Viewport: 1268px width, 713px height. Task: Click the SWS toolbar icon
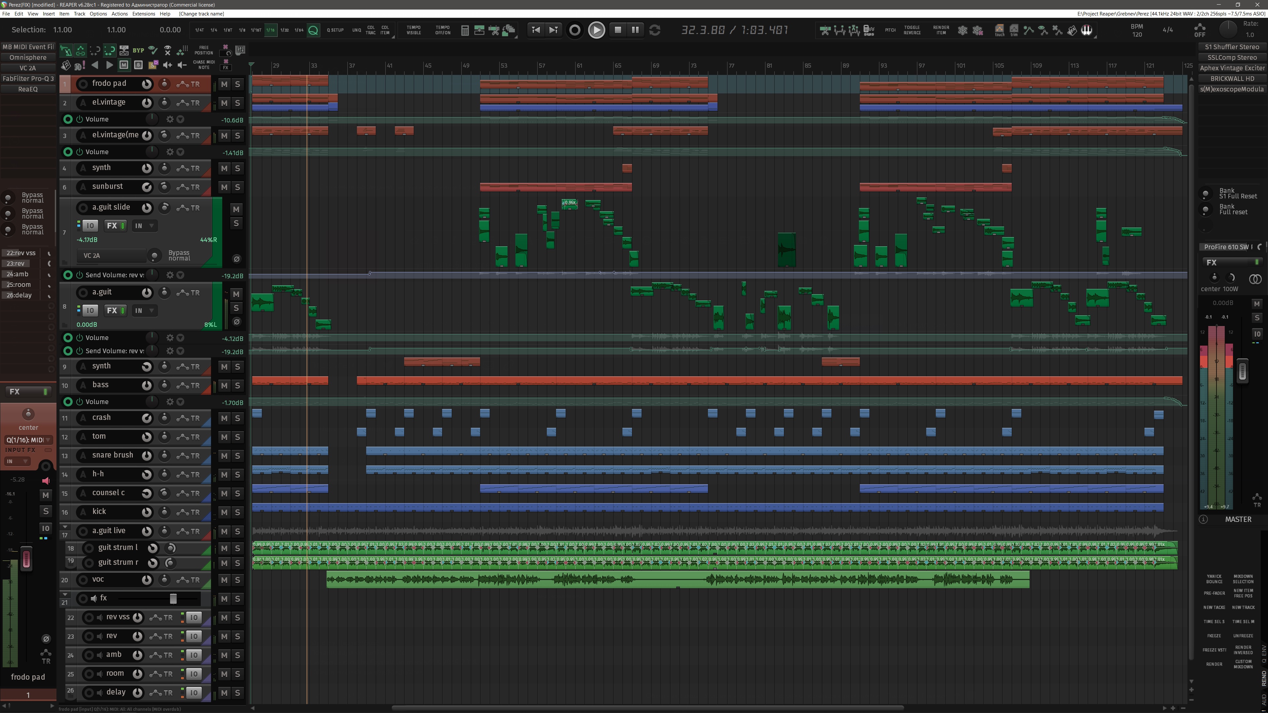point(869,30)
